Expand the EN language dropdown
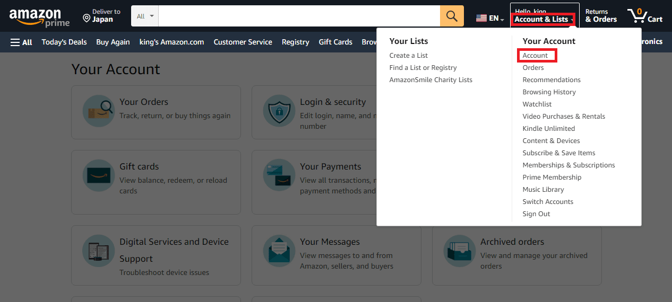The width and height of the screenshot is (672, 302). [x=497, y=19]
